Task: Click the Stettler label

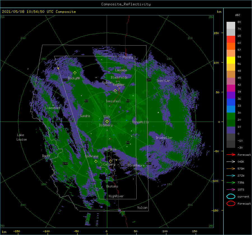Action: [163, 81]
